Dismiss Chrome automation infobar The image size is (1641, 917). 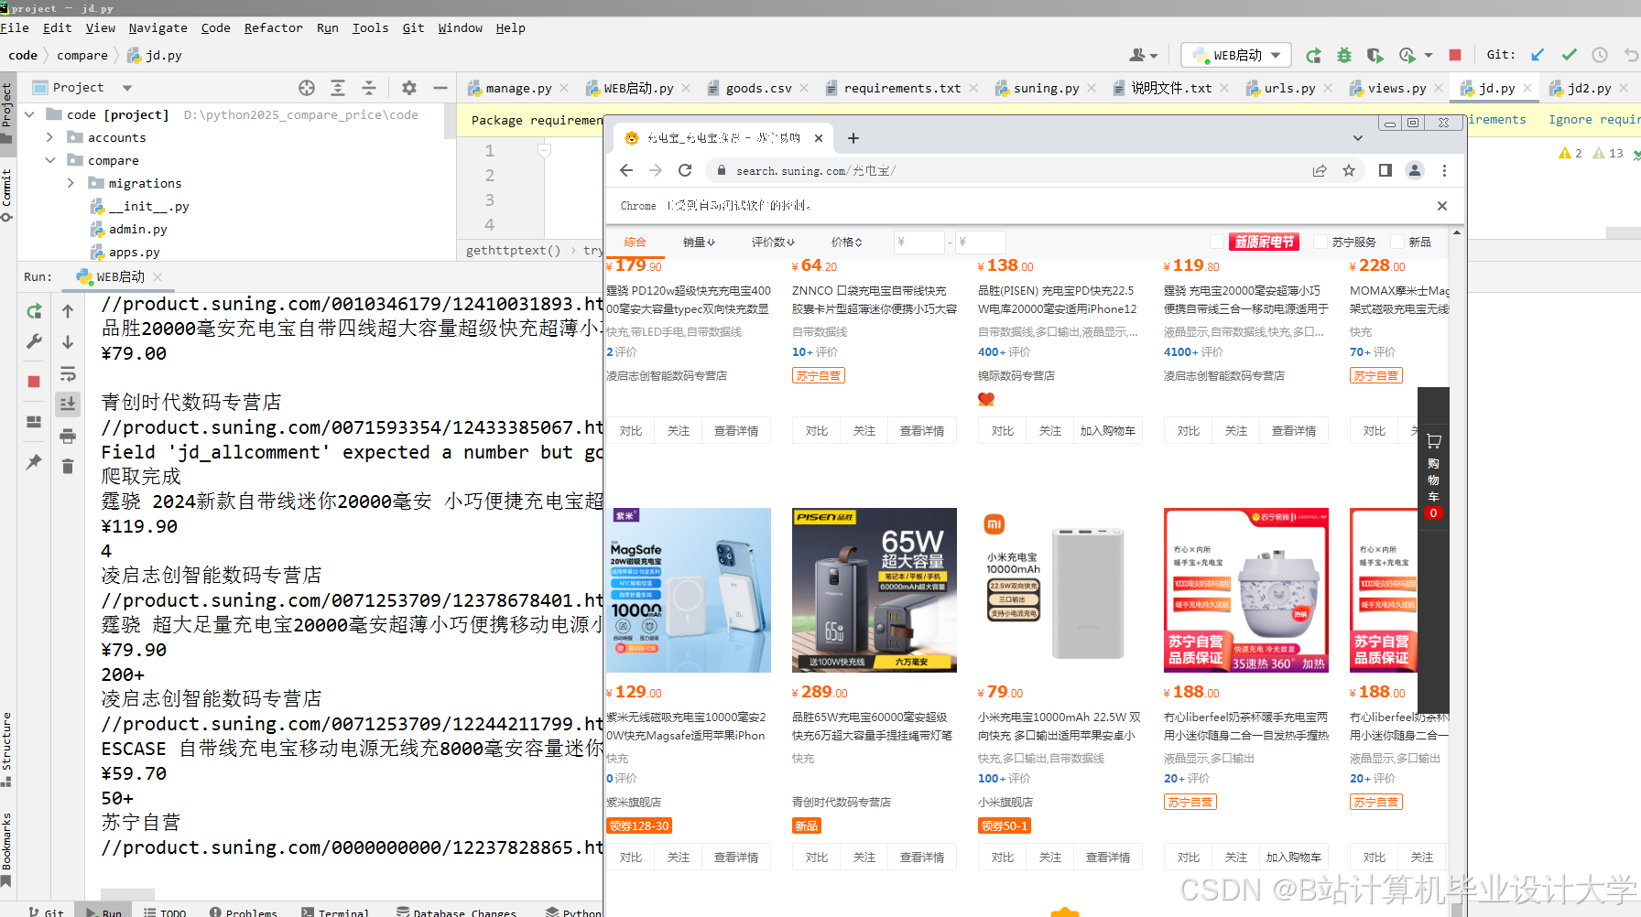coord(1442,206)
